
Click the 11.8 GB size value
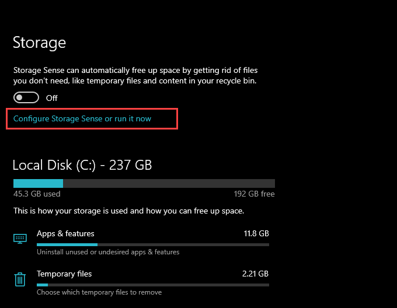(256, 233)
